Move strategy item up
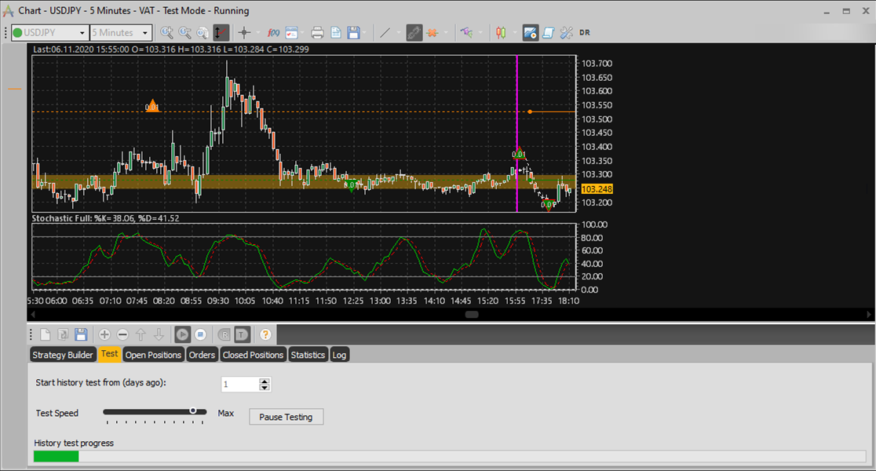This screenshot has width=876, height=471. coord(141,334)
